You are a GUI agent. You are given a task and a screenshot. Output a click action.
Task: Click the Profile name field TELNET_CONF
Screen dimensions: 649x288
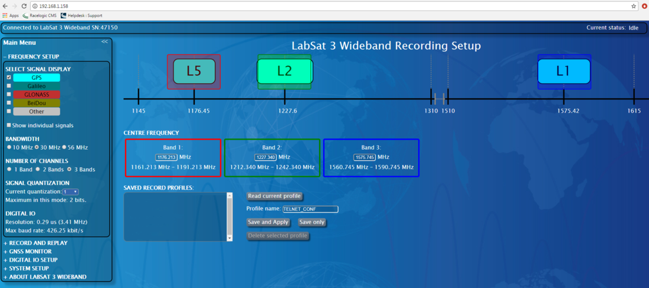[x=310, y=209]
